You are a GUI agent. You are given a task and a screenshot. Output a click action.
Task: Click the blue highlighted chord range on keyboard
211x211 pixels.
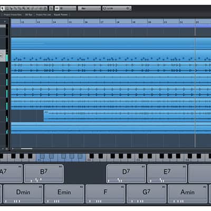pyautogui.click(x=61, y=157)
